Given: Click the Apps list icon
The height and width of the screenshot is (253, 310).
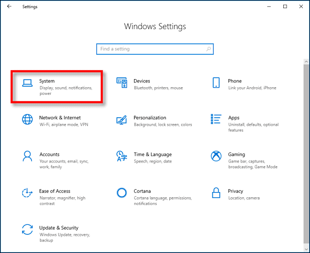Looking at the screenshot, I should 216,119.
